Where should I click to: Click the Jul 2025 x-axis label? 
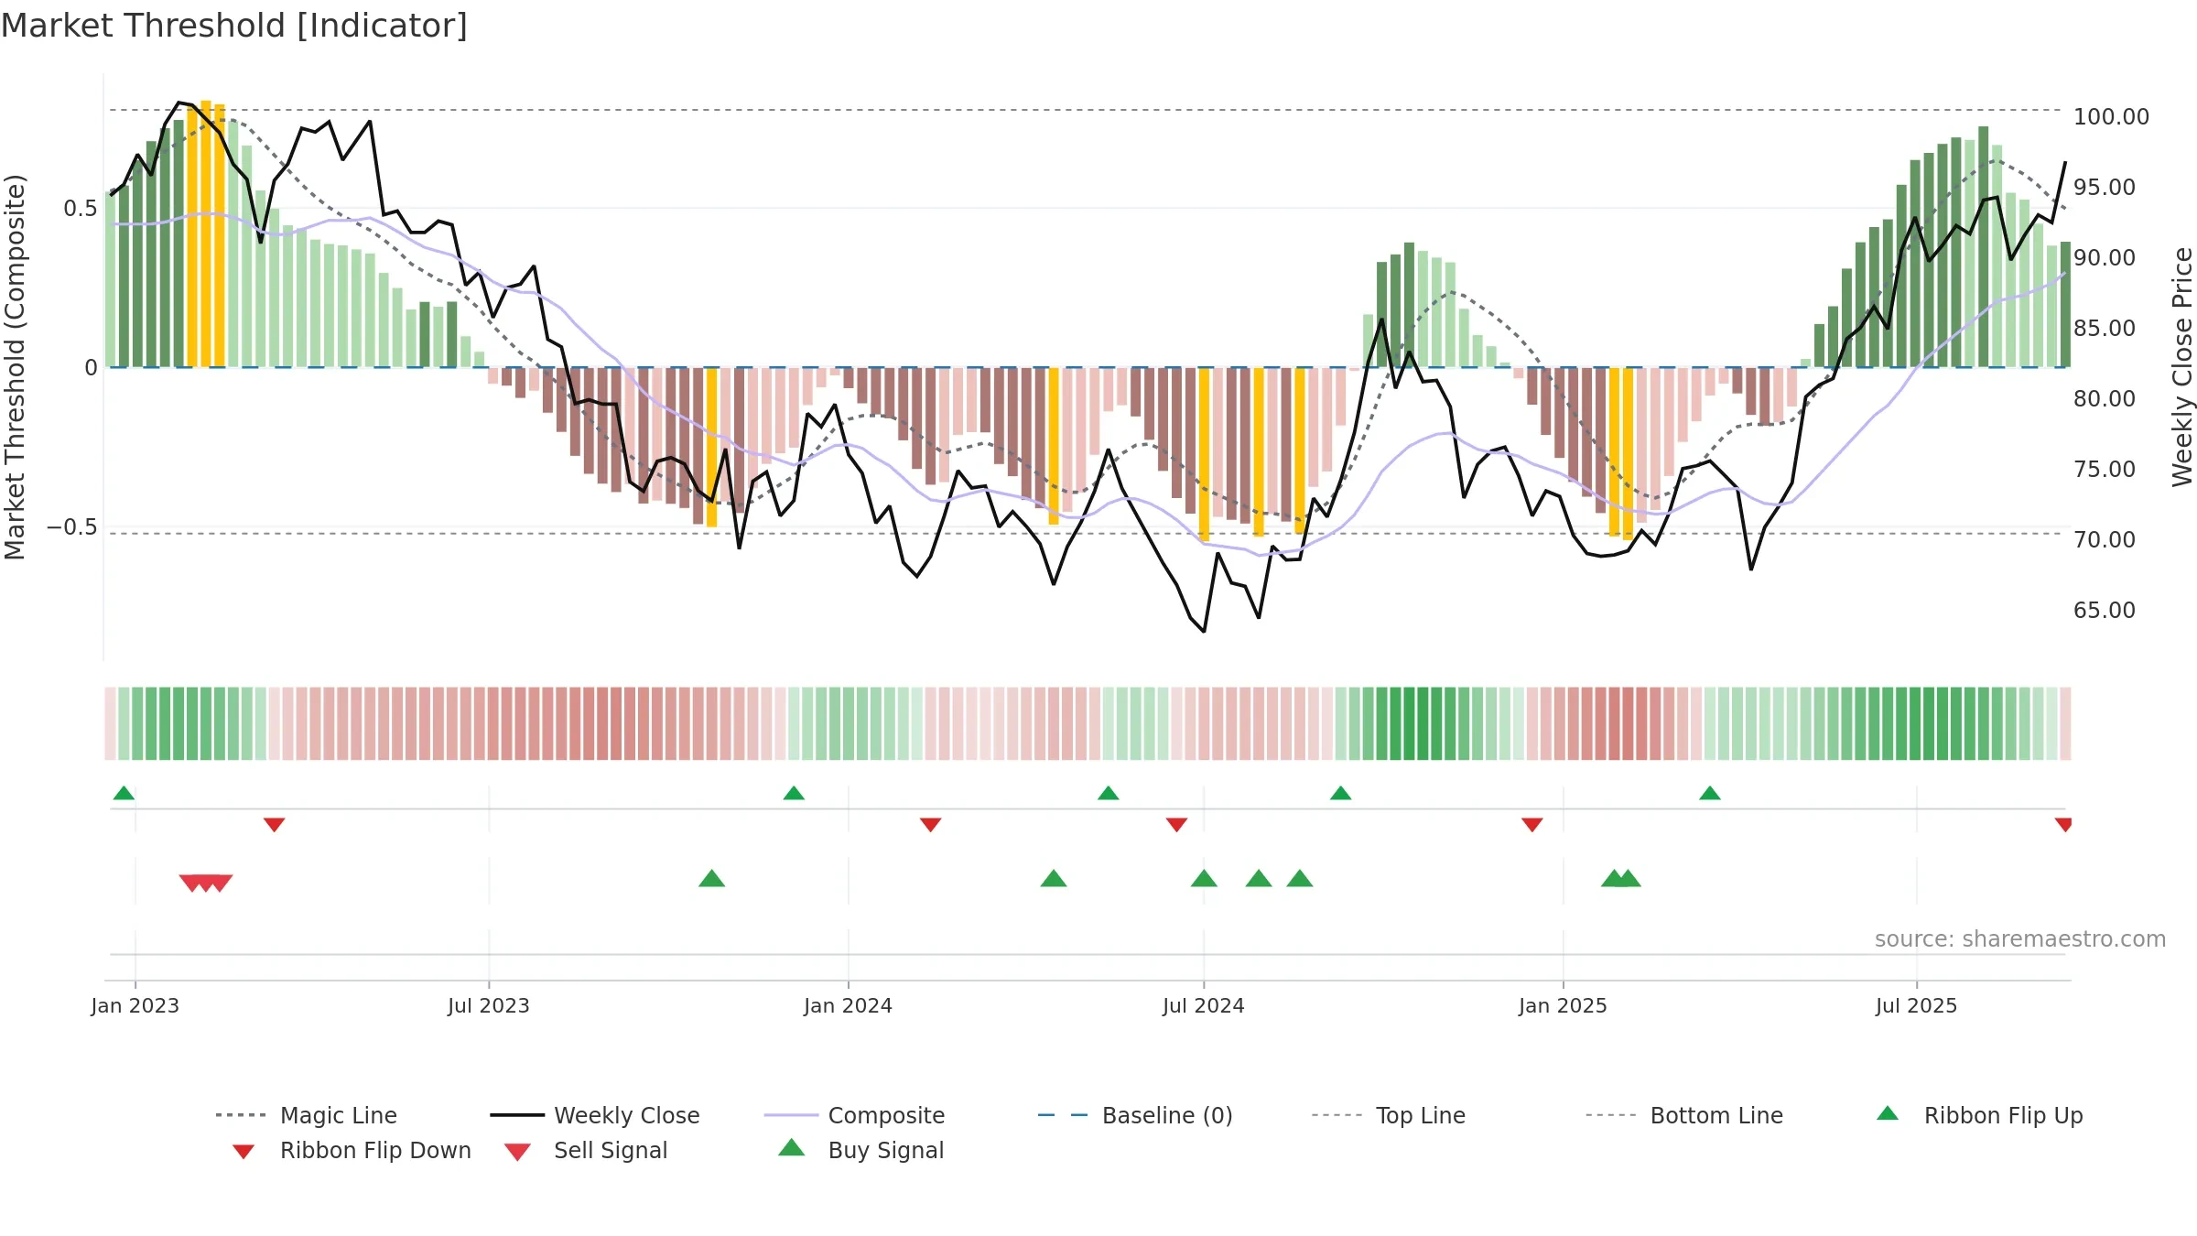click(x=1916, y=1006)
